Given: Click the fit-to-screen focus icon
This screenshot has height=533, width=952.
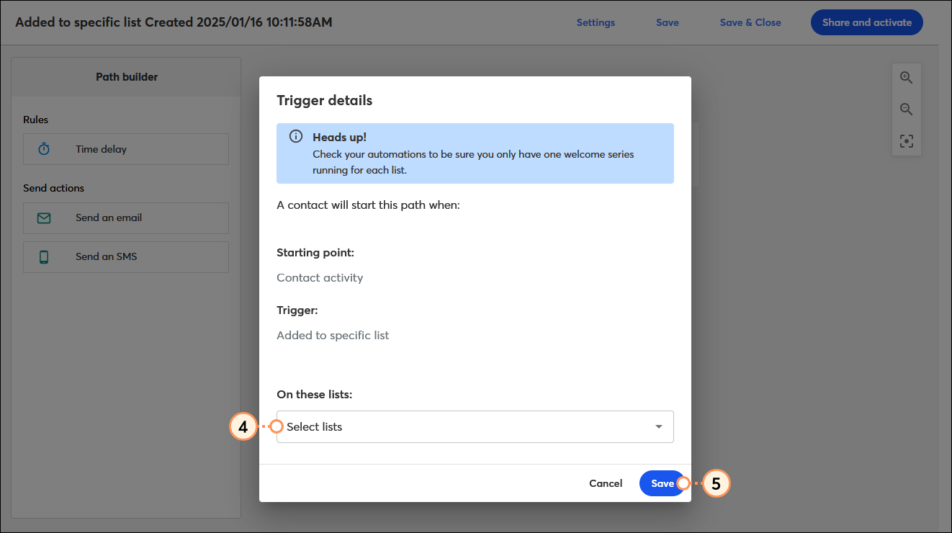Looking at the screenshot, I should coord(906,141).
